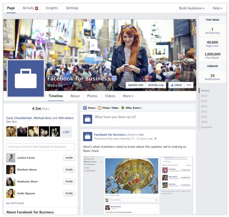Click the Michael Bury link
Screen dimensions: 229x217
coord(43,118)
